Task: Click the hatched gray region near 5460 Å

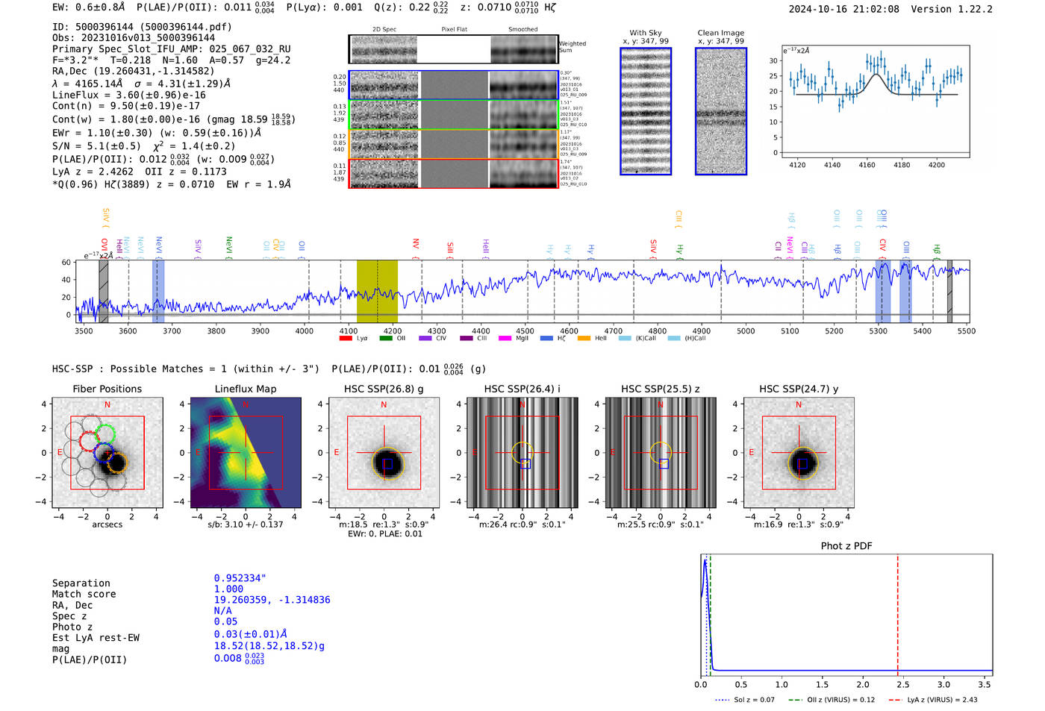Action: point(949,292)
